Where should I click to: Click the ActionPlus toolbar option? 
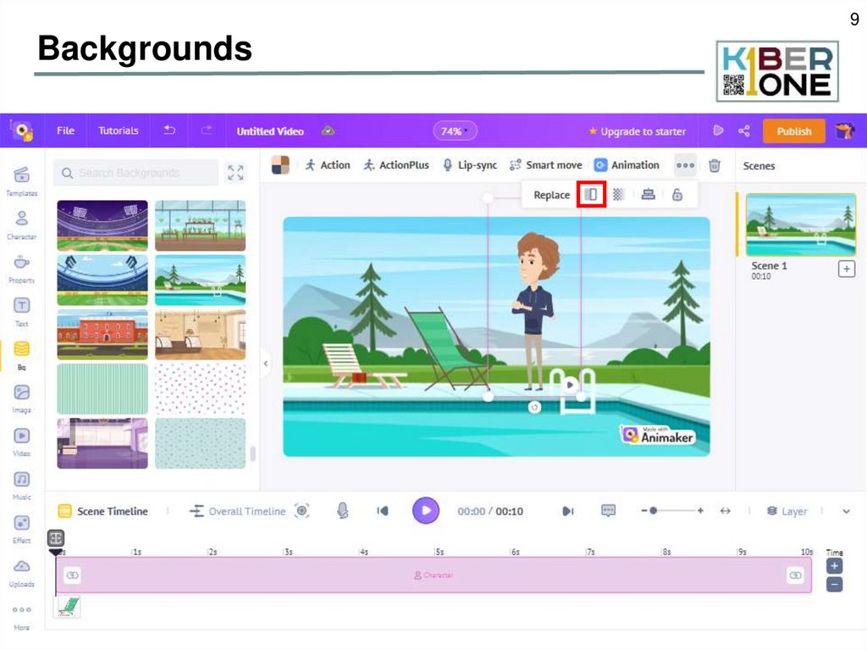[x=396, y=165]
